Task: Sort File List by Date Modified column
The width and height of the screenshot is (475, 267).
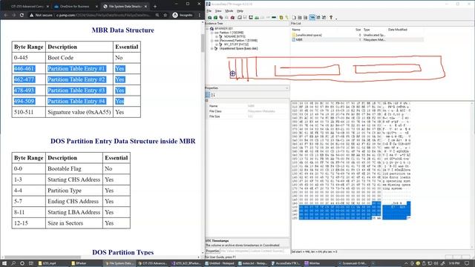Action: coord(398,30)
